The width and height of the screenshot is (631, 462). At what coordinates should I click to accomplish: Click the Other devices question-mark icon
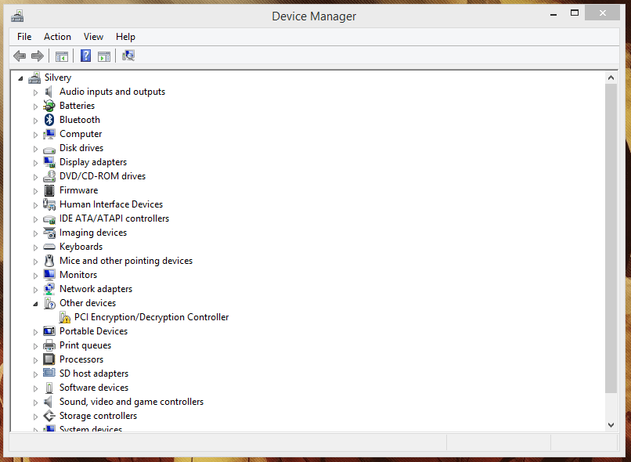[x=49, y=303]
